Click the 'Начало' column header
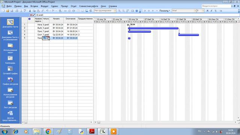The image size is (240, 135). (x=56, y=20)
